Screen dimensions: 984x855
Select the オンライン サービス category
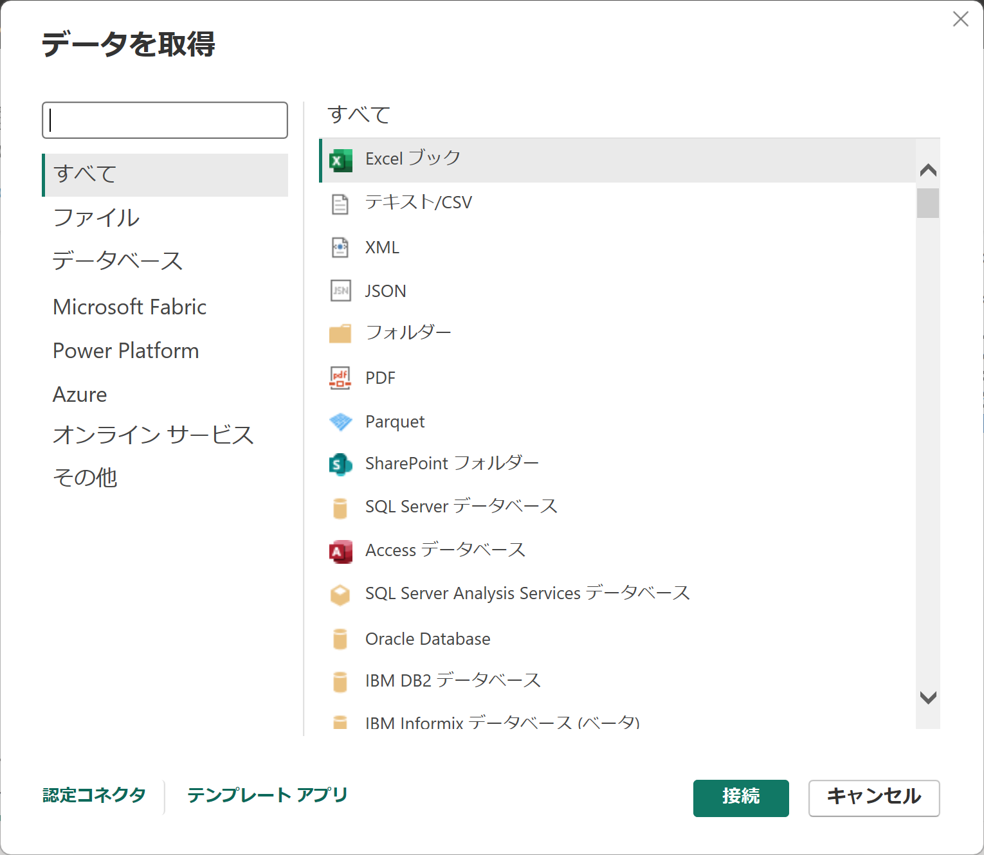click(165, 435)
